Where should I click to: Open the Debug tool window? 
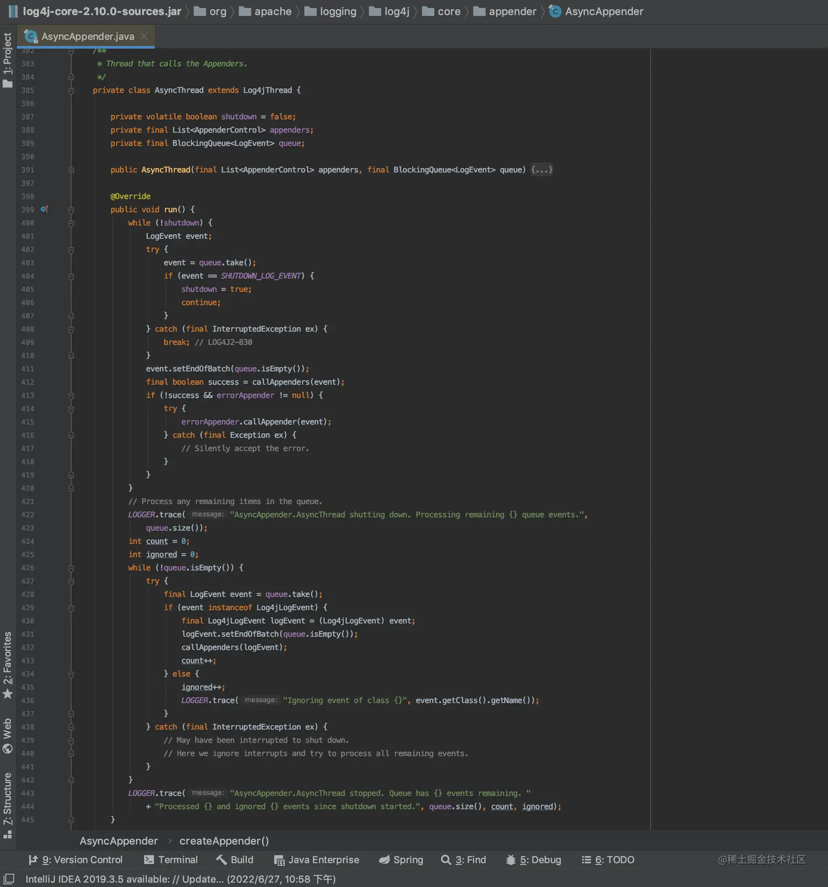533,860
